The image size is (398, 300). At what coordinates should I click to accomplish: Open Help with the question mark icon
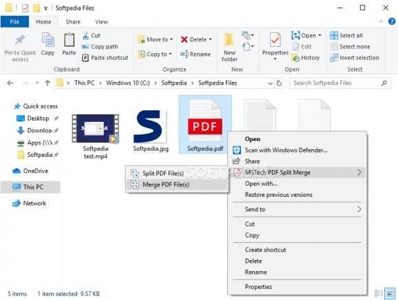(392, 21)
